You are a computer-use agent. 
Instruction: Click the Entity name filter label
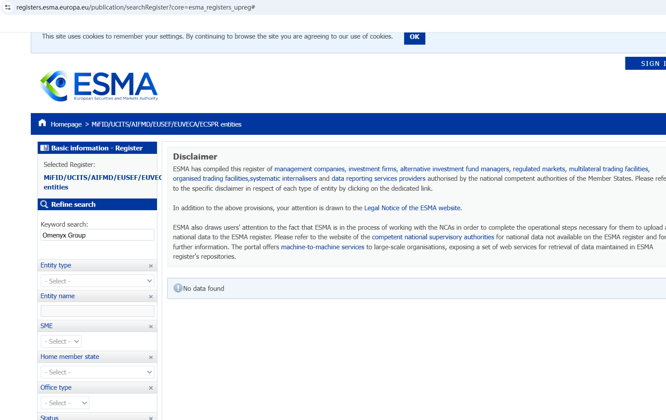(58, 296)
